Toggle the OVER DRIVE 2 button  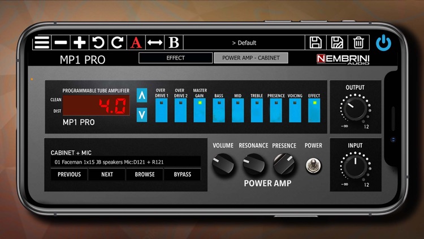click(181, 110)
